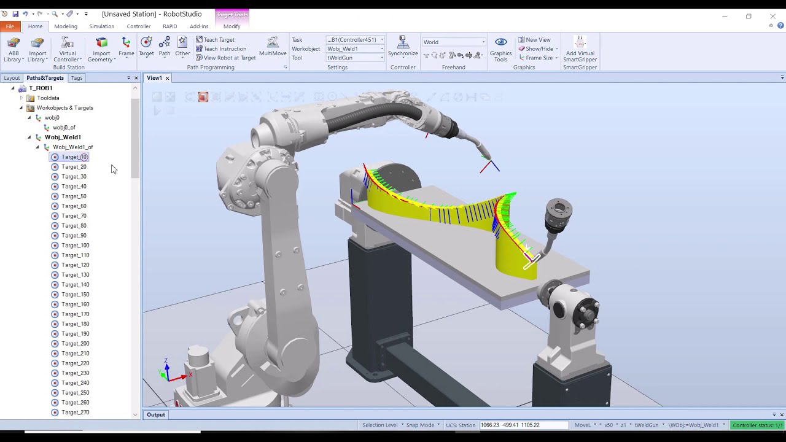Click Import Geometry
The height and width of the screenshot is (442, 786).
[x=101, y=48]
